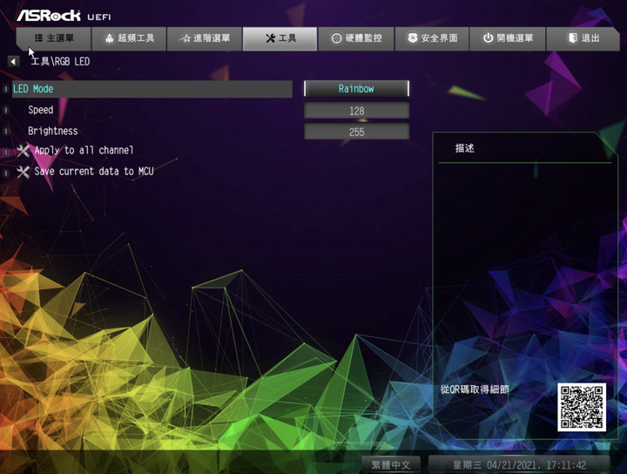Click the ASRock UEFI logo

point(64,16)
